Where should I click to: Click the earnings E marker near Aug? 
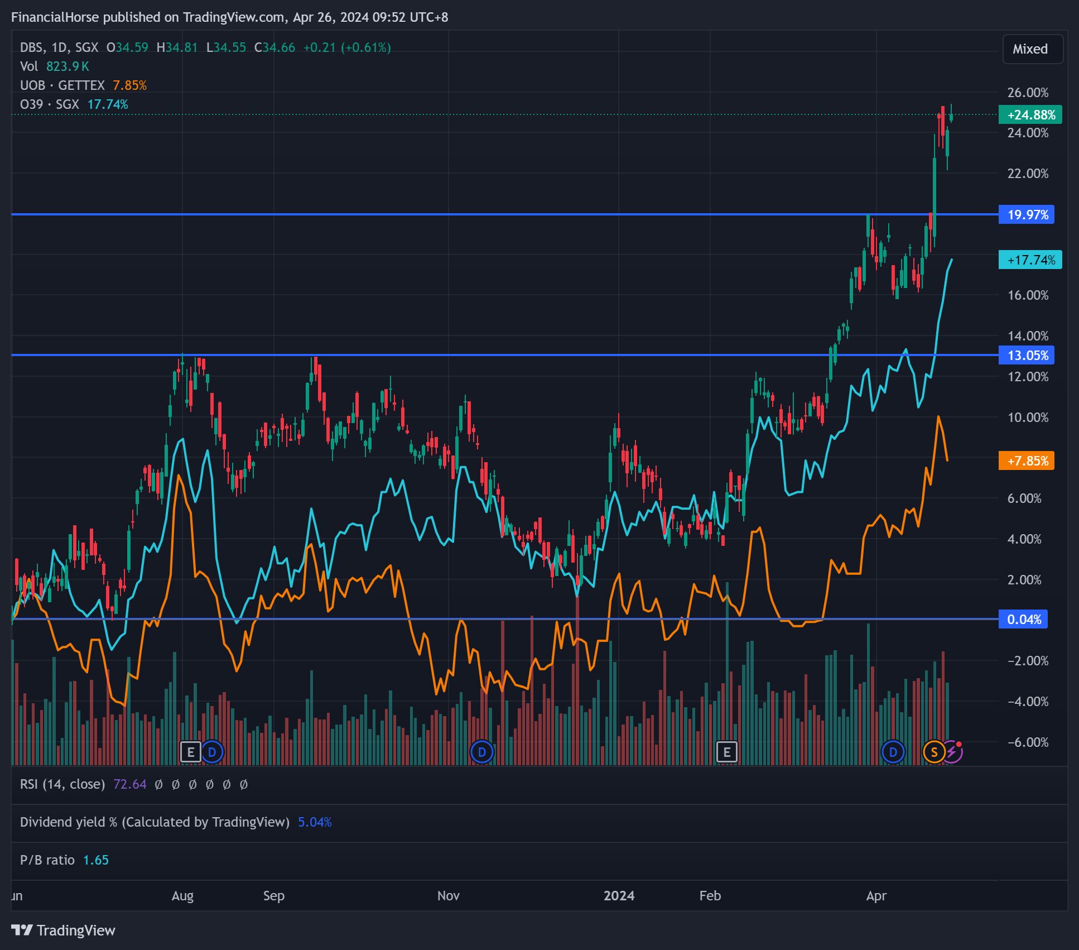191,752
